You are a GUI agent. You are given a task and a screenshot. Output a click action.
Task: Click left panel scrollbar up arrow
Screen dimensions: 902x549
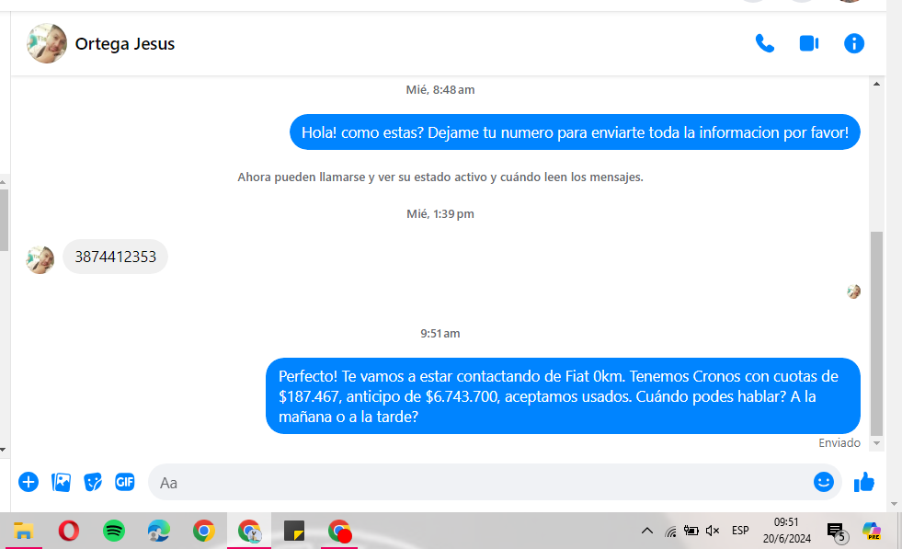[3, 182]
